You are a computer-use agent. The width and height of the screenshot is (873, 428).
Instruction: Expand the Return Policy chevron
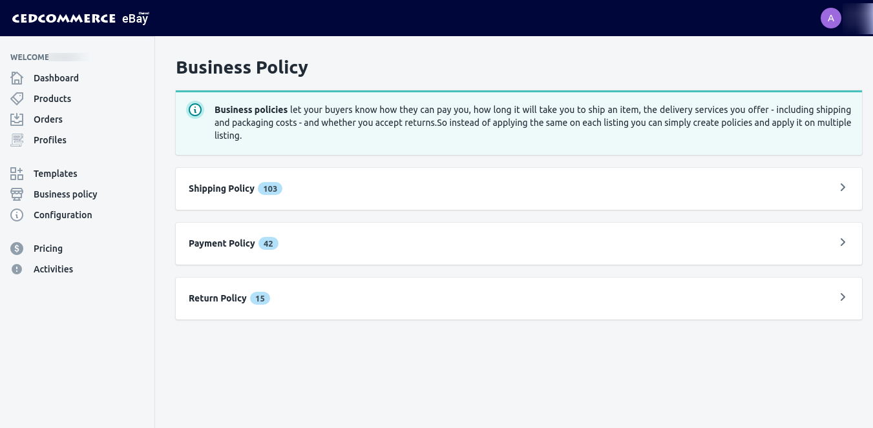[x=843, y=297]
